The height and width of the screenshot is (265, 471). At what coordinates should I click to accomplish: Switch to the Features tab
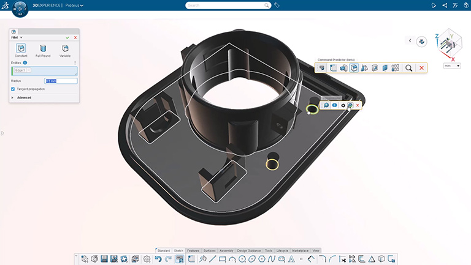[193, 250]
